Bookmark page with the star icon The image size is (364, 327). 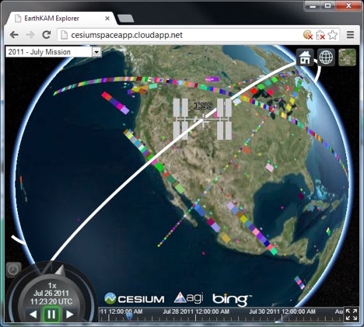[333, 35]
